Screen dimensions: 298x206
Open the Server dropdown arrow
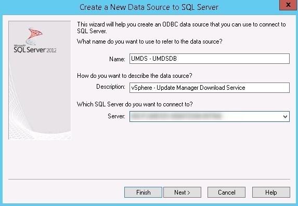(285, 116)
